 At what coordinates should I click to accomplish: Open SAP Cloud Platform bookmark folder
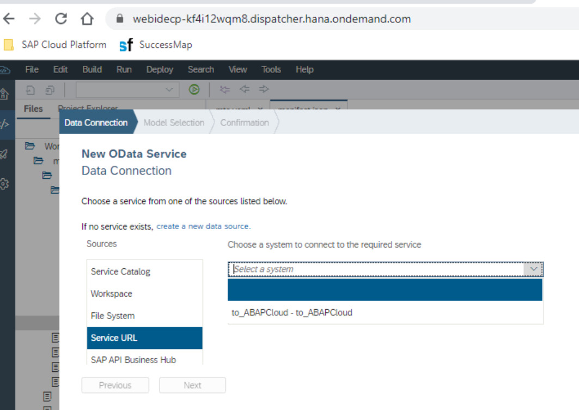click(55, 45)
